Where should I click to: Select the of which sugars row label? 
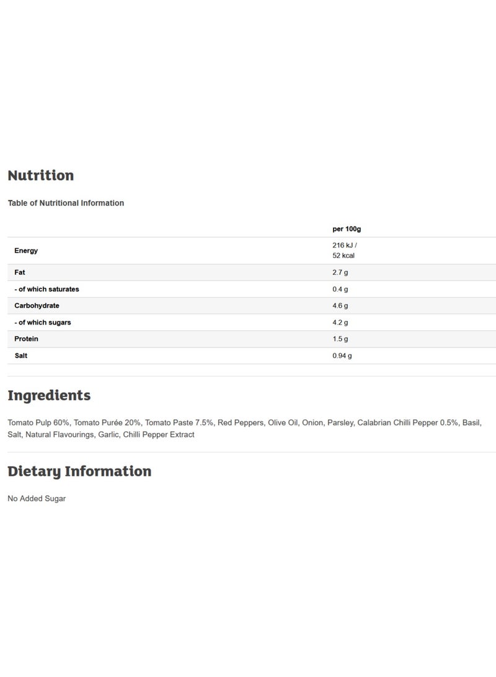[x=42, y=323]
